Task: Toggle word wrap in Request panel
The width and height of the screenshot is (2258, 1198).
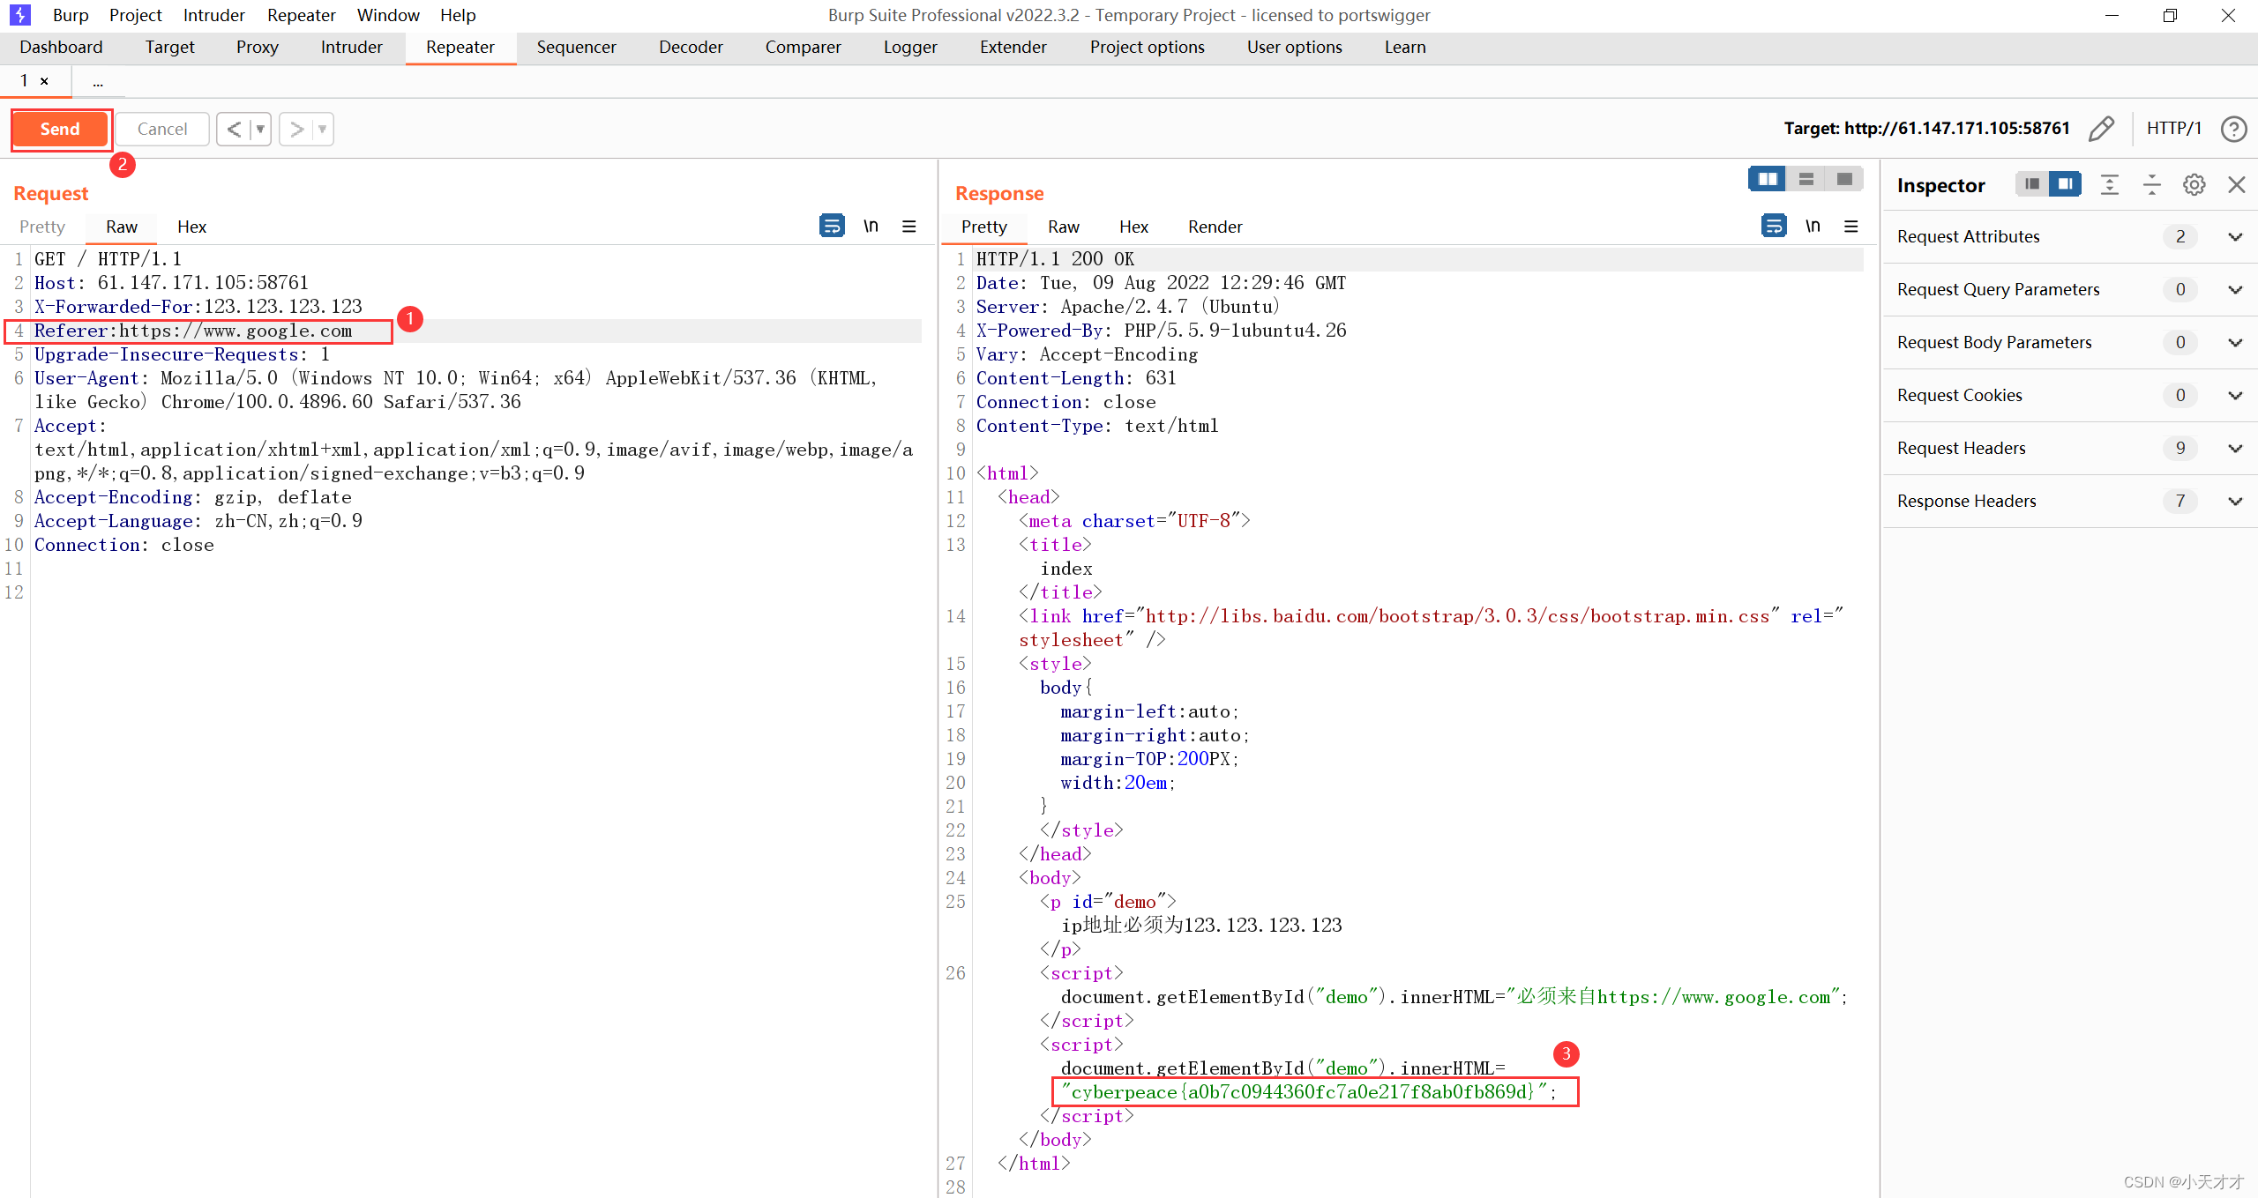Action: click(832, 226)
